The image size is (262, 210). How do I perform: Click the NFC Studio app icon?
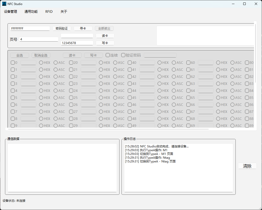click(x=4, y=4)
